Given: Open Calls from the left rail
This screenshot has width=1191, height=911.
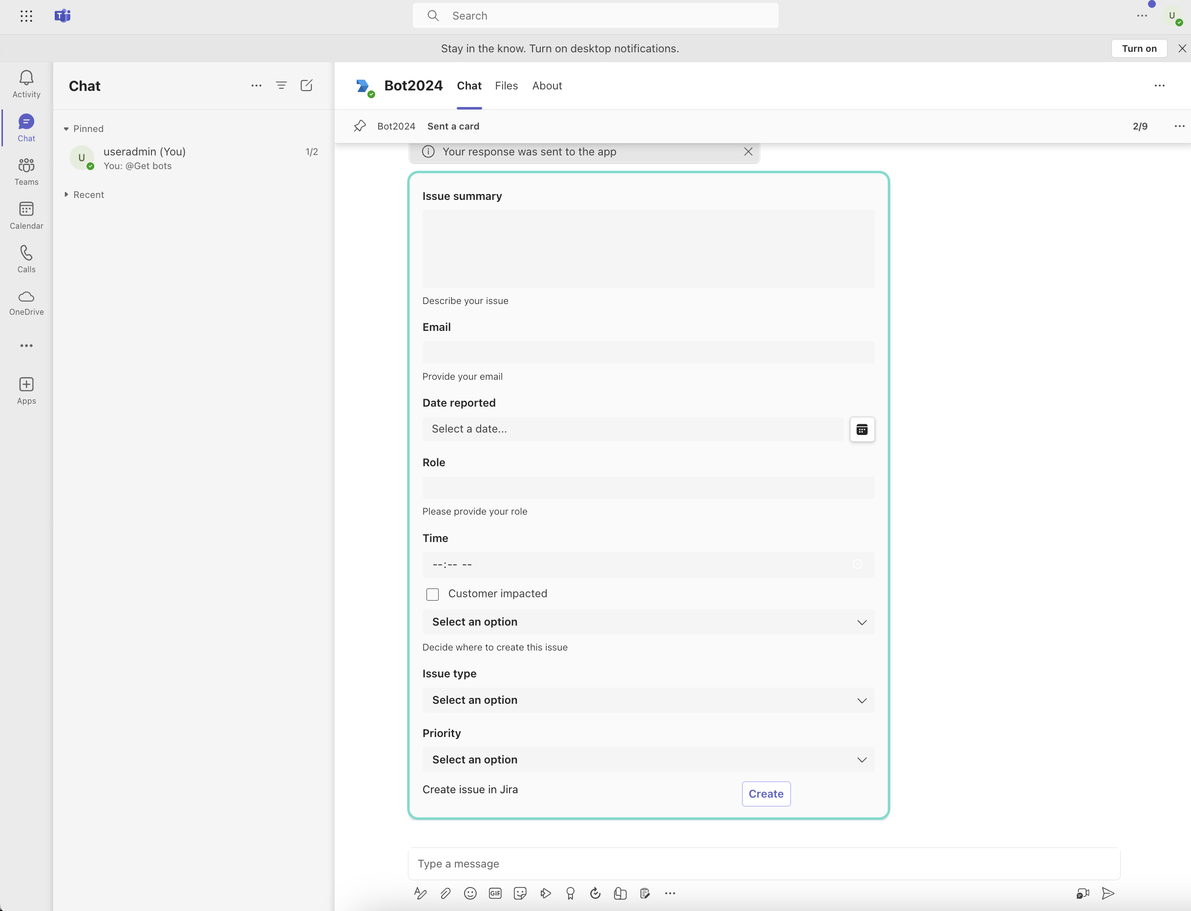Looking at the screenshot, I should pyautogui.click(x=26, y=258).
